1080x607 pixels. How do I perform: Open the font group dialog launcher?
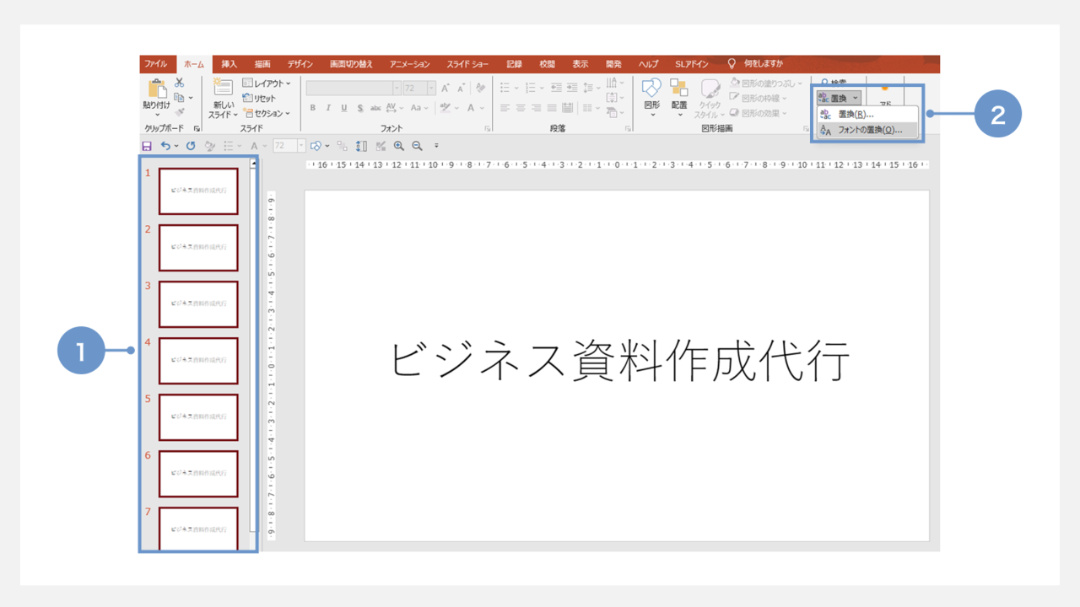click(487, 129)
